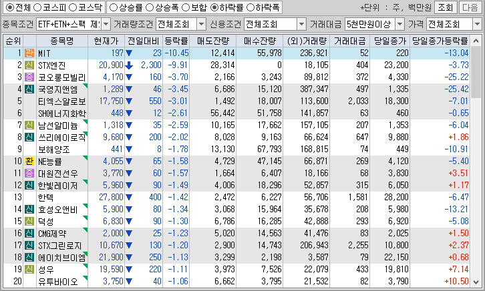Image resolution: width=485 pixels, height=291 pixels.
Task: Click the 신 badge beside 국영지앤엠
Action: [29, 89]
